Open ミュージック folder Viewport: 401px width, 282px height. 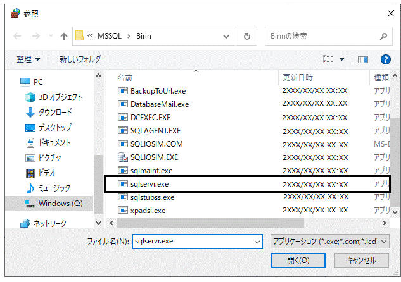(x=48, y=188)
